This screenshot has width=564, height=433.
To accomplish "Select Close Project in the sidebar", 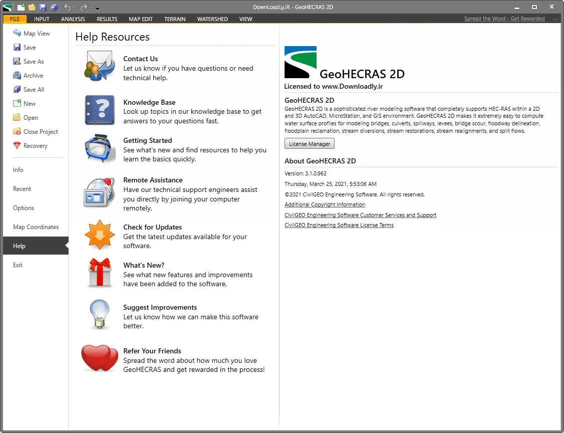I will click(x=36, y=132).
